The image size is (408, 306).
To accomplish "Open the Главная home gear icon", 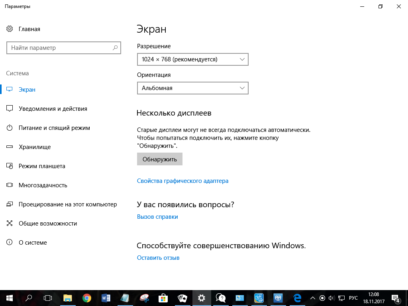I will click(x=10, y=29).
